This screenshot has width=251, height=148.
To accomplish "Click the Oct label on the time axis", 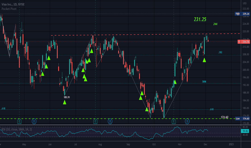I will pyautogui.click(x=154, y=144).
